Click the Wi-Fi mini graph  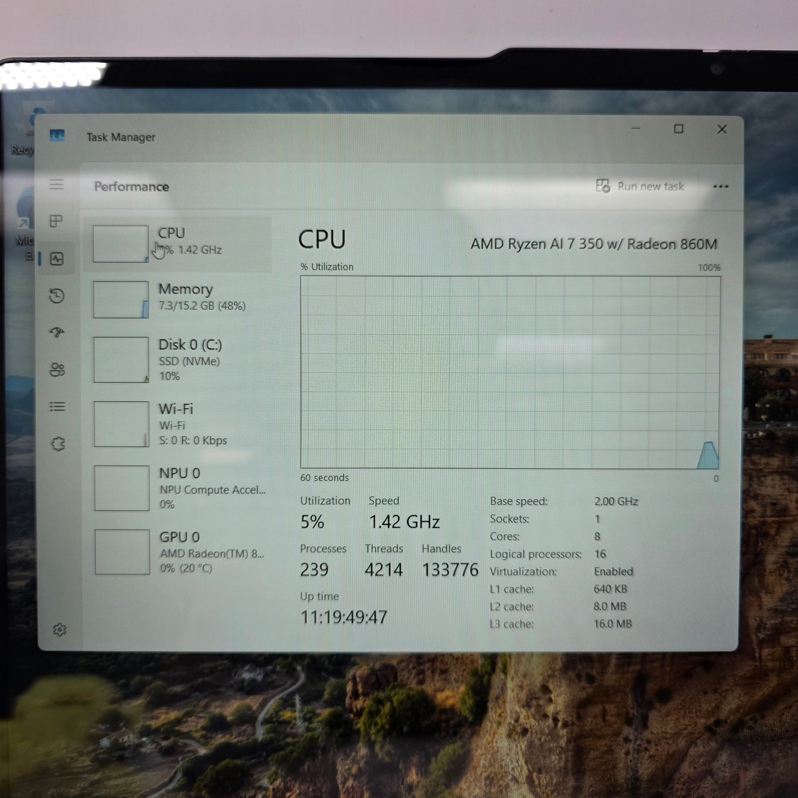click(x=121, y=424)
